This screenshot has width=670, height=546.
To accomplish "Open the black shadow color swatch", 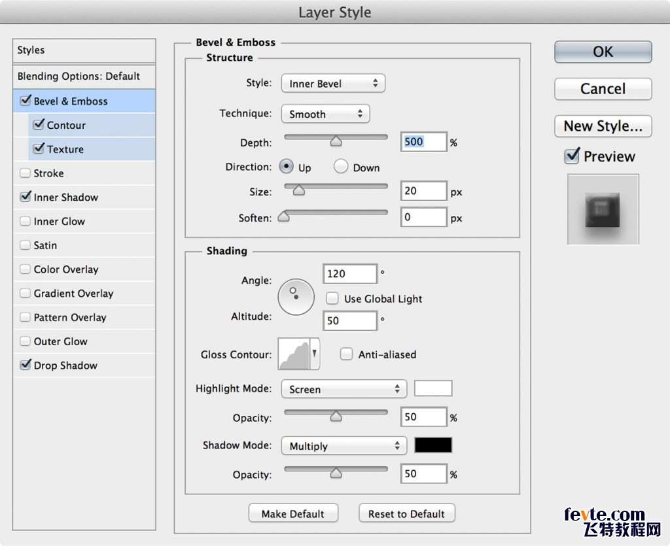I will [433, 445].
